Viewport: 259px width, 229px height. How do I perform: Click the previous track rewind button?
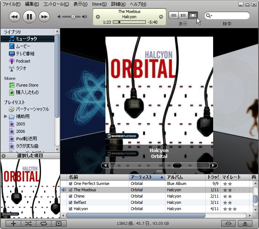tap(14, 17)
